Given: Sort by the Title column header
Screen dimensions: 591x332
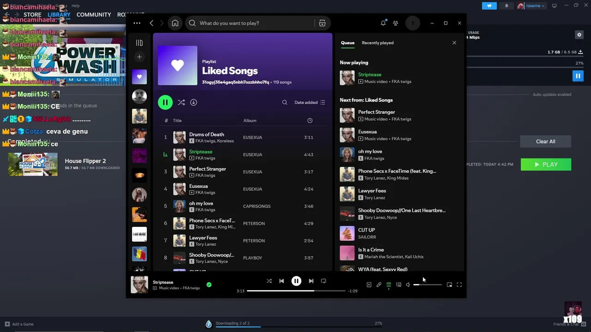Looking at the screenshot, I should [177, 120].
